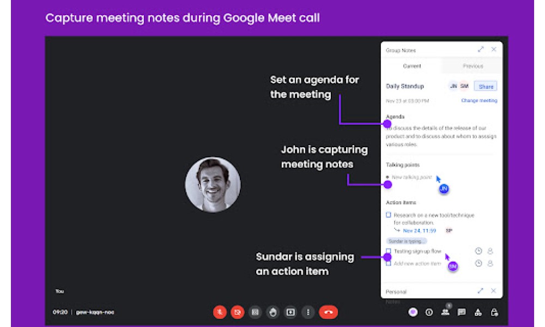Click the participant profile photo
The height and width of the screenshot is (327, 545).
point(213,185)
